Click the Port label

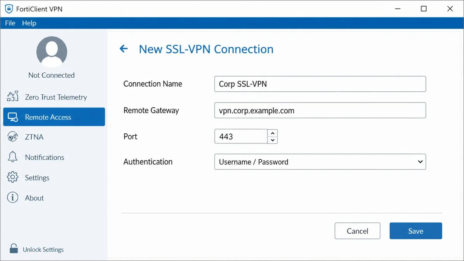point(130,136)
